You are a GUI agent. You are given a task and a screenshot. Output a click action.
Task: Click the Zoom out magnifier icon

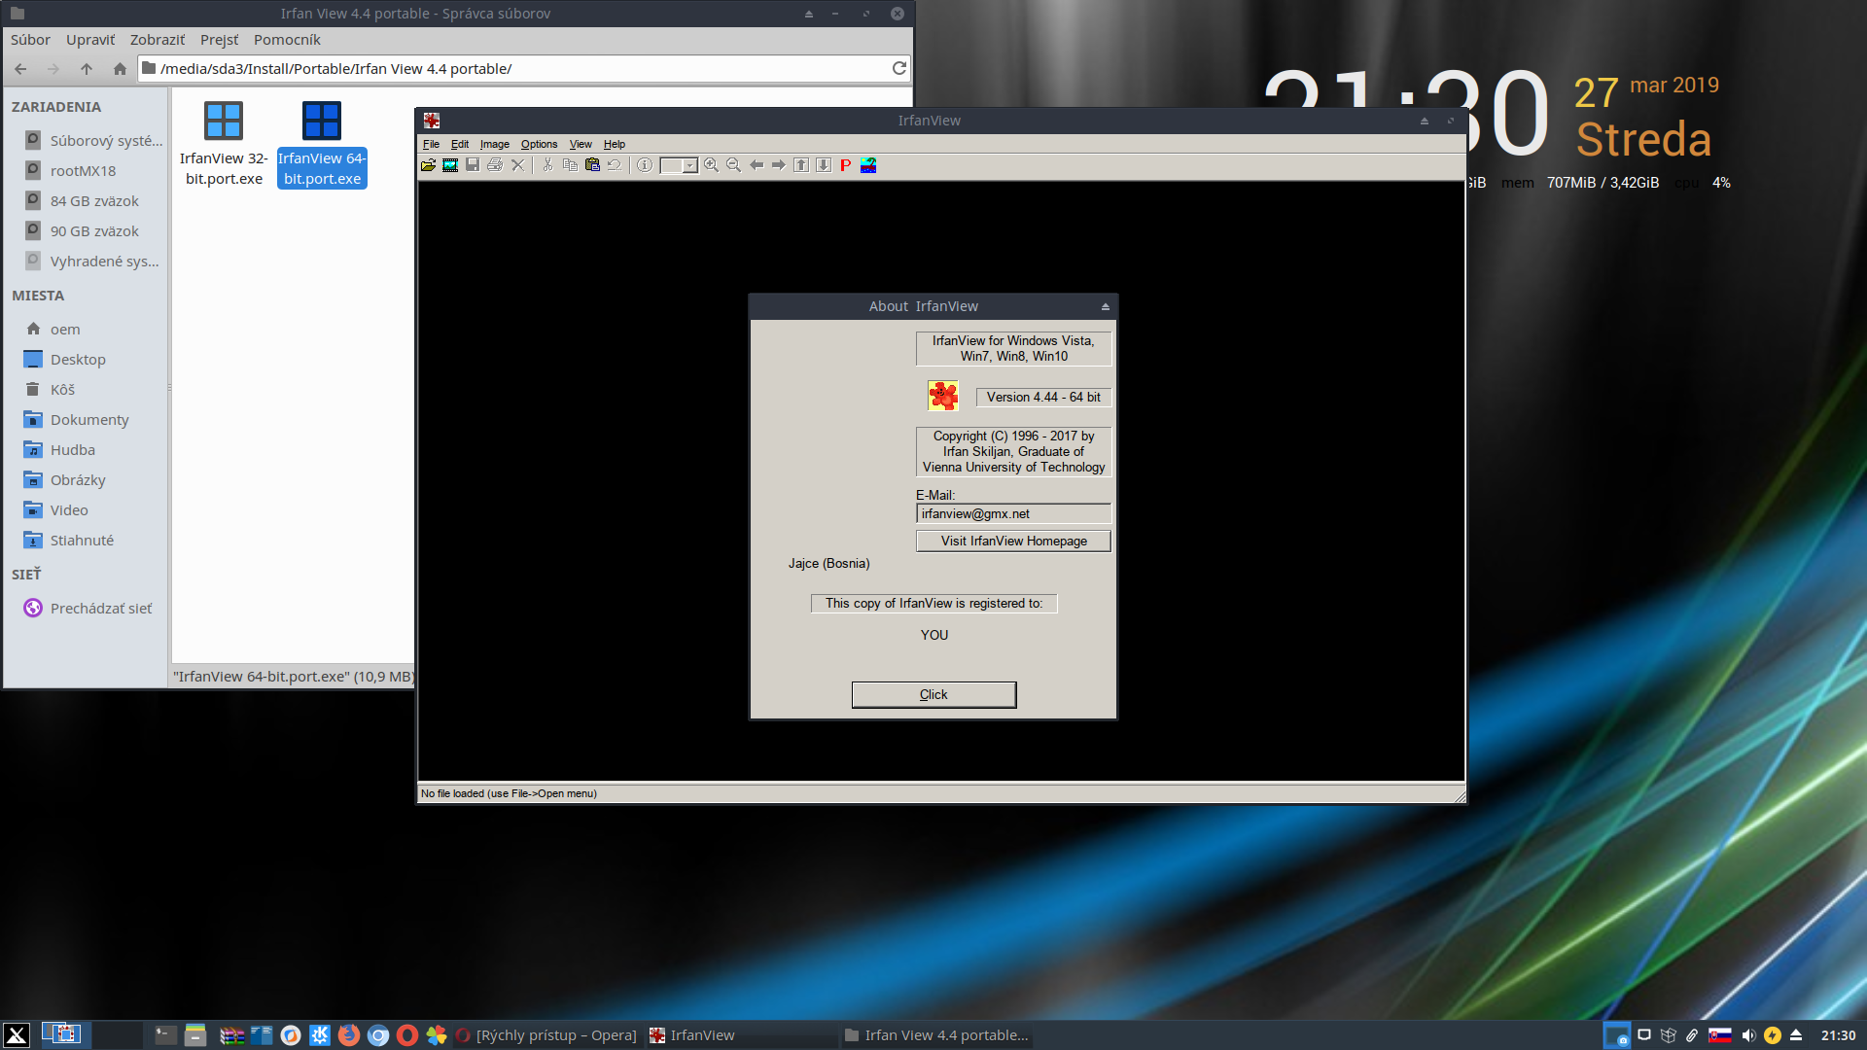coord(734,165)
